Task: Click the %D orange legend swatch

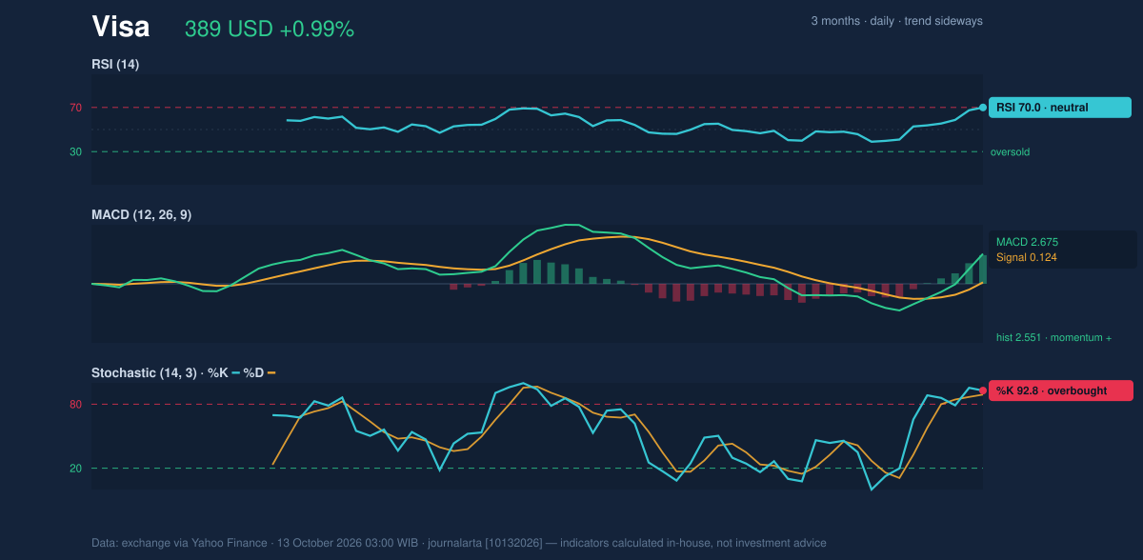Action: [271, 372]
